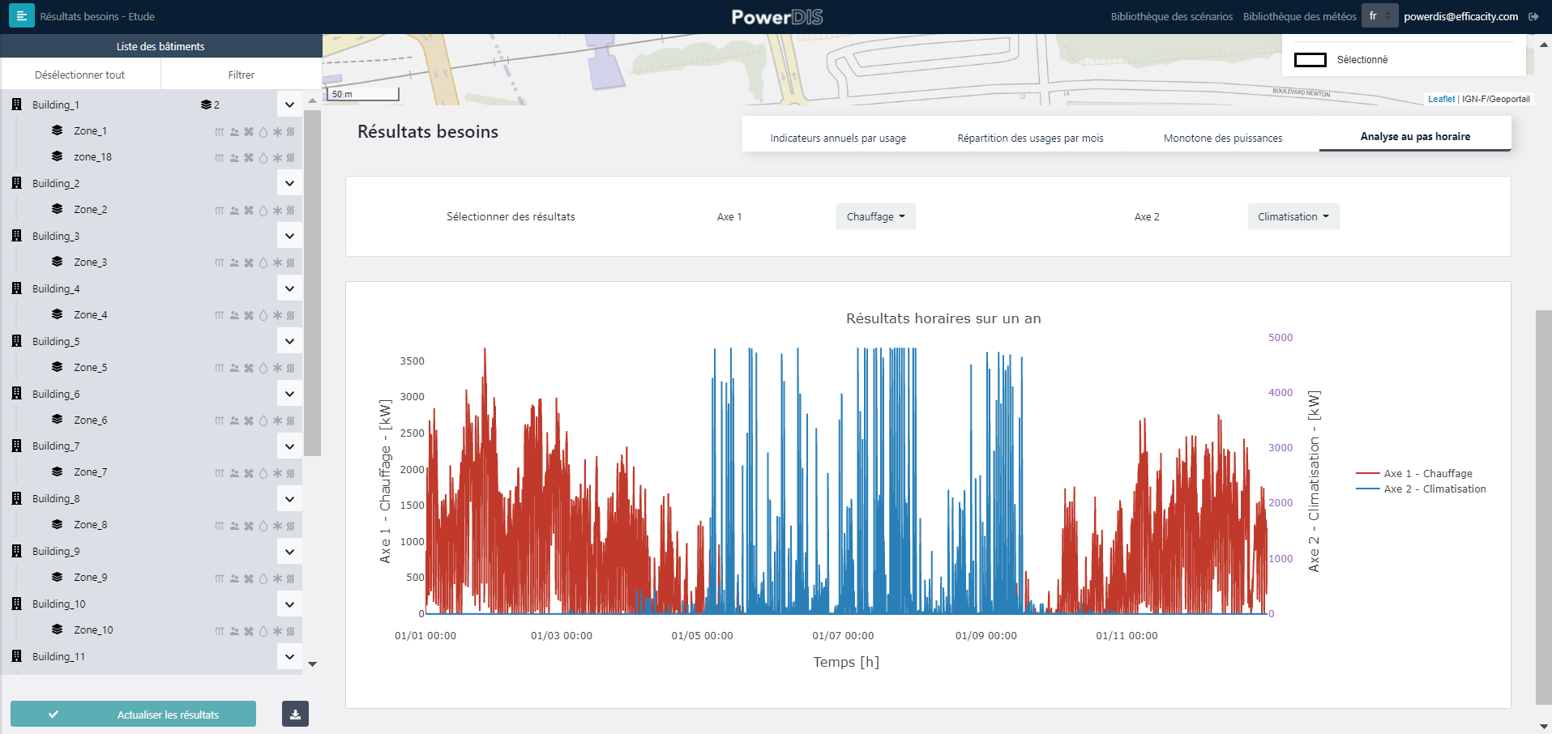Switch to Indicateurs annuels par usage tab
The width and height of the screenshot is (1552, 734).
pos(838,138)
